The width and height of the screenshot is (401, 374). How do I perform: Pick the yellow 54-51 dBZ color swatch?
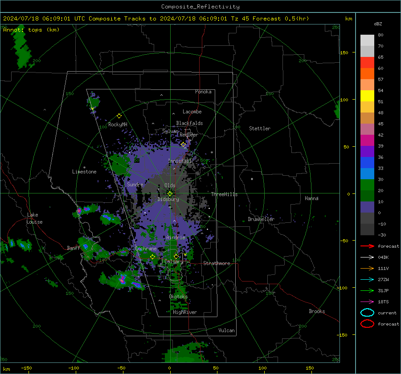click(367, 96)
